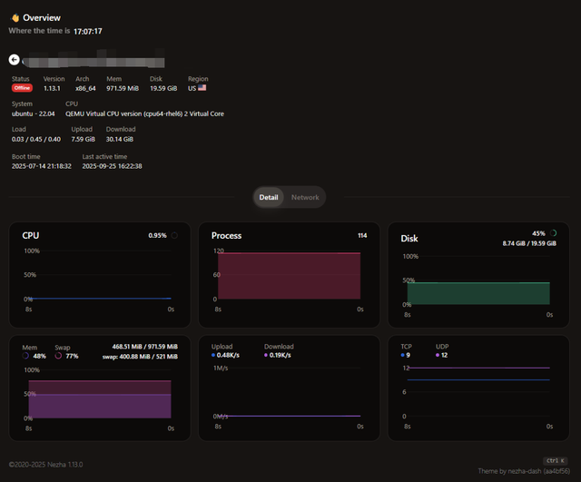Click the Process chart title

[x=226, y=235]
